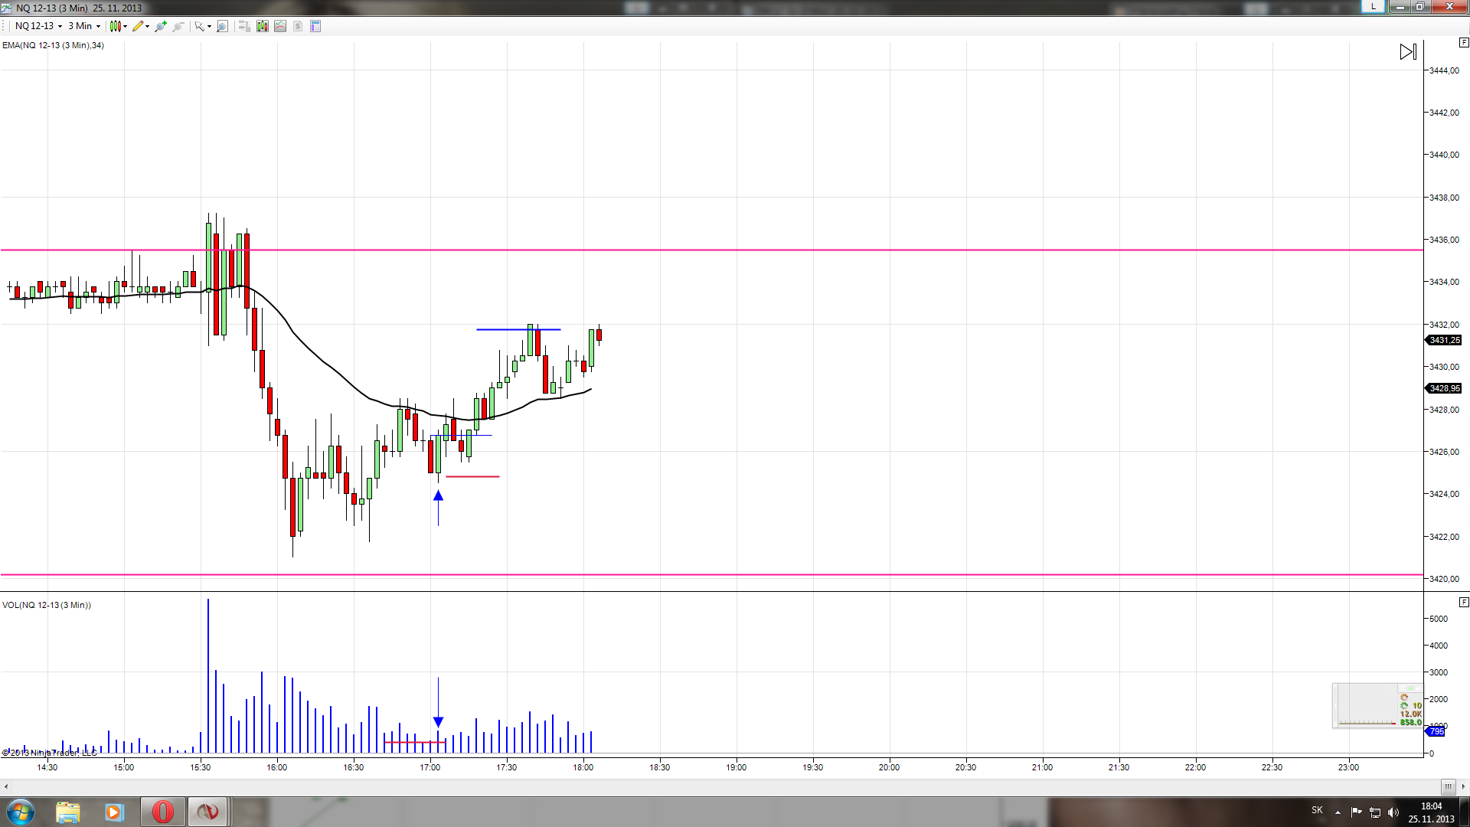Open the Opera browser from the taskbar
This screenshot has width=1470, height=827.
coord(162,812)
